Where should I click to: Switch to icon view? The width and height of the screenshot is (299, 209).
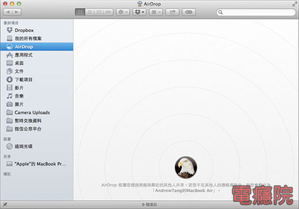(x=80, y=12)
